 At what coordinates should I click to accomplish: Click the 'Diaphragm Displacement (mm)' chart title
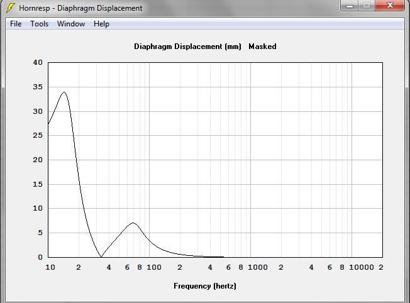(x=187, y=47)
